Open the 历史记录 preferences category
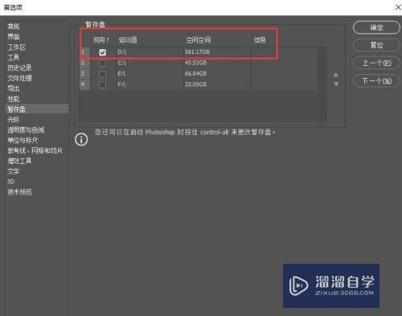This screenshot has height=316, width=402. point(19,68)
